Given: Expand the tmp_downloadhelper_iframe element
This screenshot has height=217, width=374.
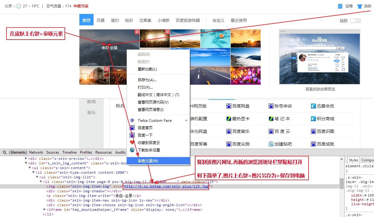Looking at the screenshot, I should [45, 209].
